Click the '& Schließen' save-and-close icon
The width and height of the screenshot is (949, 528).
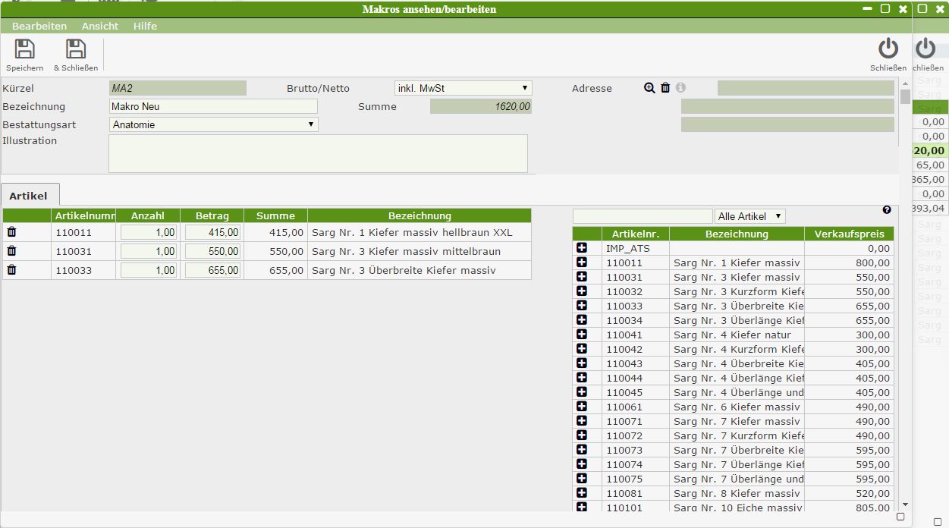click(x=75, y=50)
